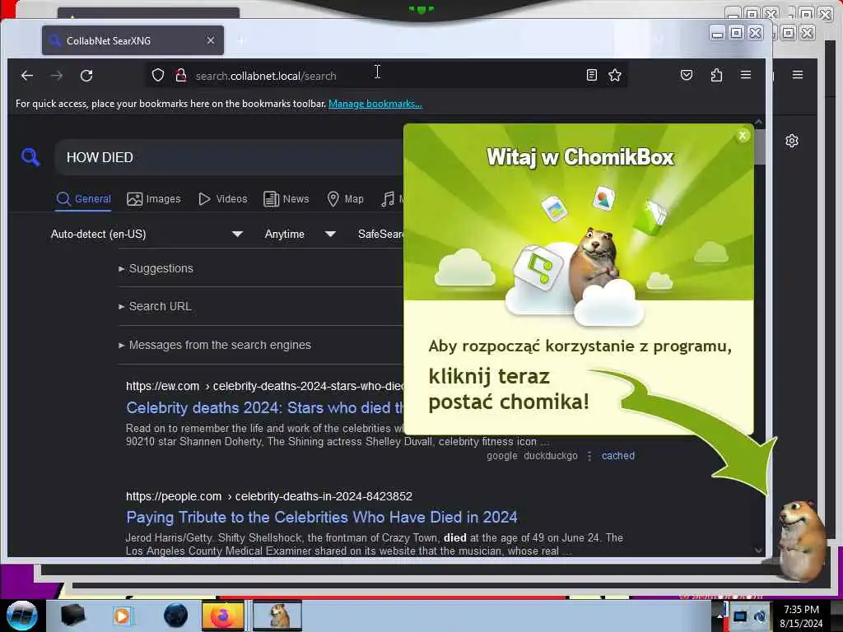Open the Anytime time range dropdown

tap(300, 234)
